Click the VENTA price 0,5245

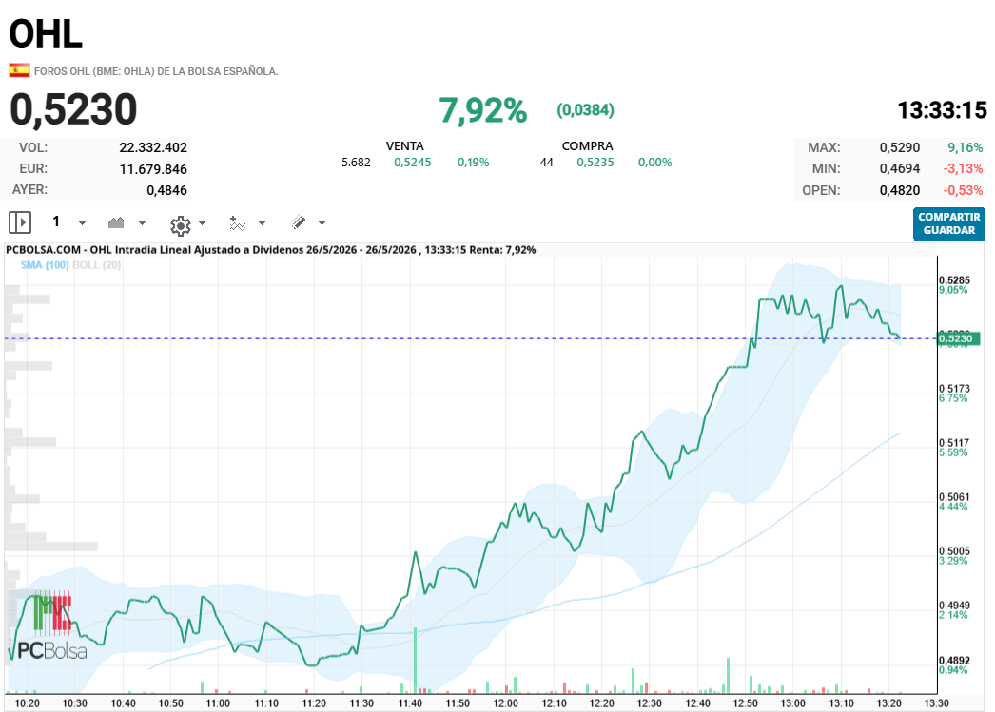(x=413, y=163)
